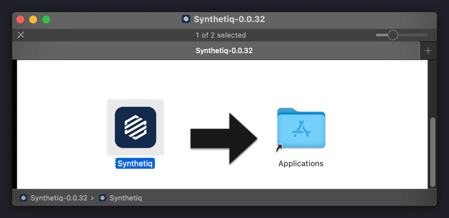Click the crossed-tools icon in toolbar

coord(21,35)
